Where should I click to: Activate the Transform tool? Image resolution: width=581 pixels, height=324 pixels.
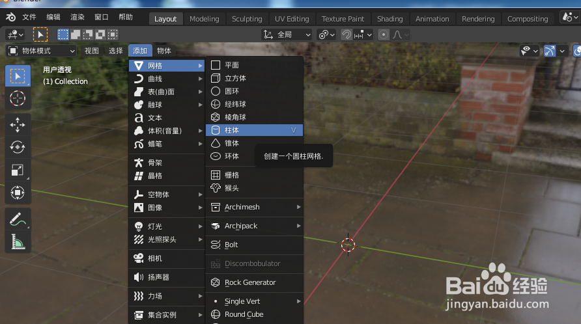pos(18,193)
